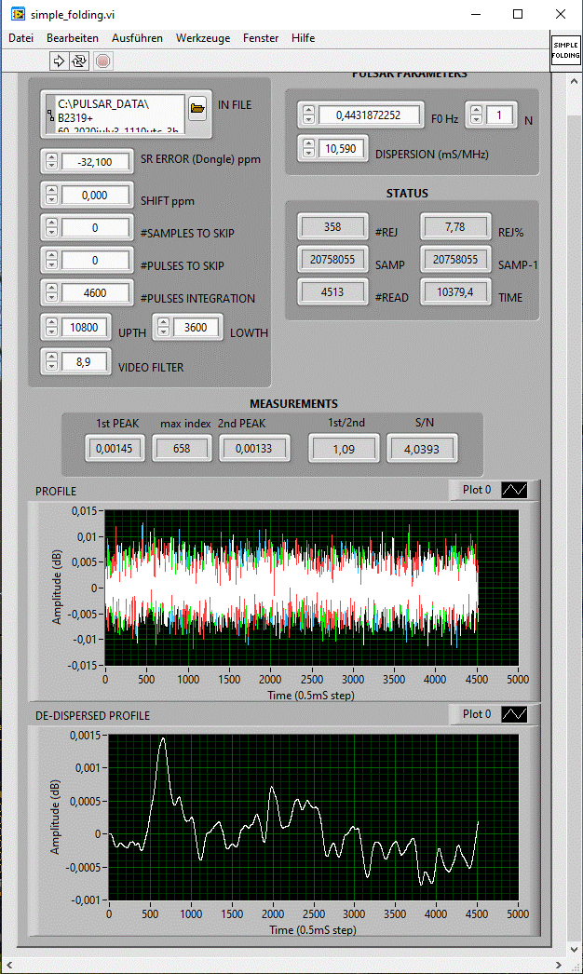Click the LabVIEW title bar icon
This screenshot has width=583, height=974.
[18, 14]
